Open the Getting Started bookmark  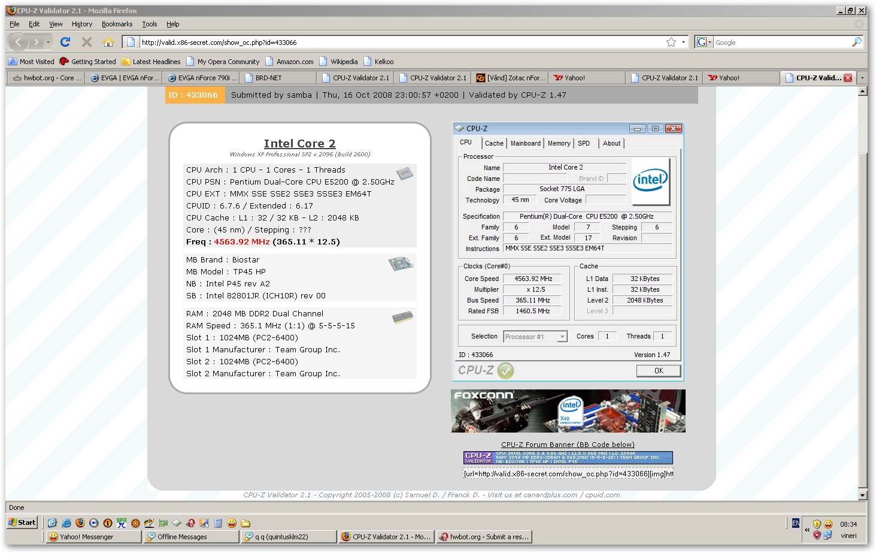87,62
